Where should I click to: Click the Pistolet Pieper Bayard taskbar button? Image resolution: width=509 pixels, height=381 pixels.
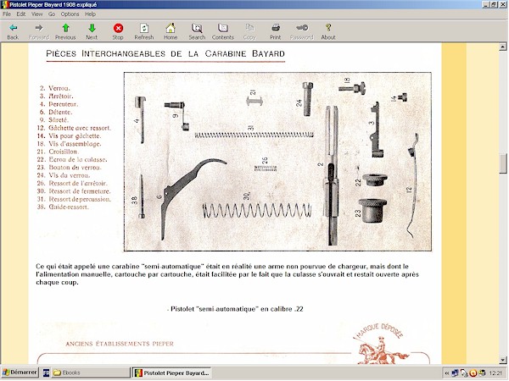(171, 373)
